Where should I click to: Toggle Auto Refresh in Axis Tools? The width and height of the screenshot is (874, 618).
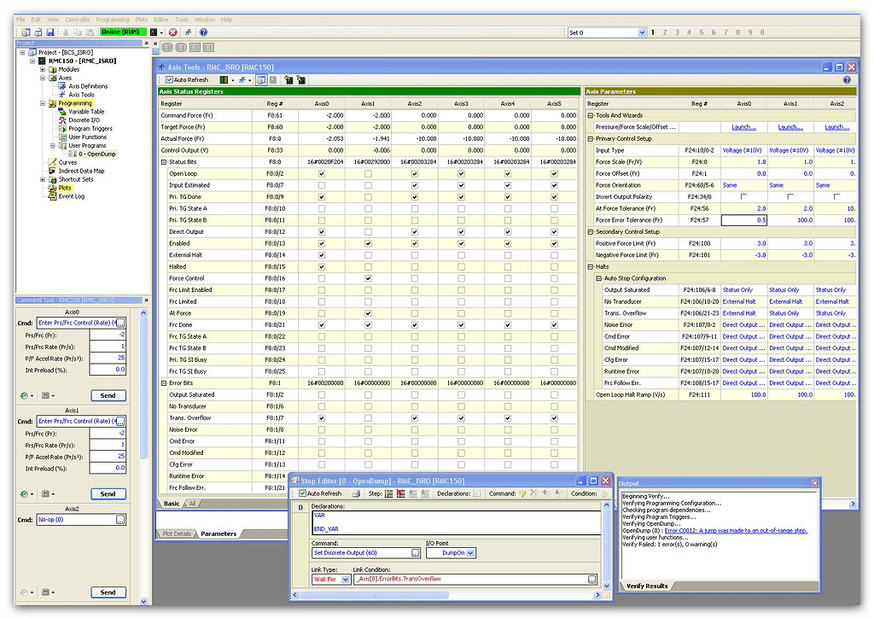169,79
